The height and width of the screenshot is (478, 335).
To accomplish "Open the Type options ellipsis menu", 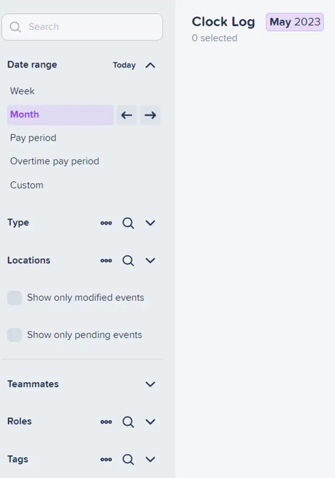I will point(106,223).
